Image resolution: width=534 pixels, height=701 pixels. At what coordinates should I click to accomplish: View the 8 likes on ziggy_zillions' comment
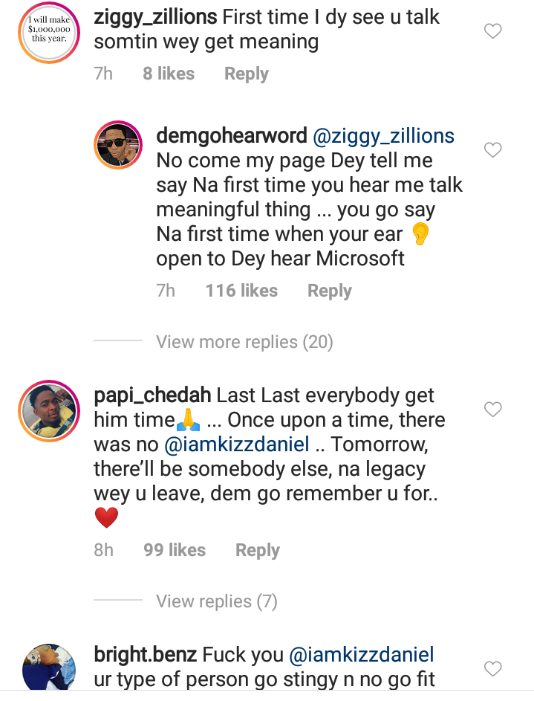click(169, 74)
